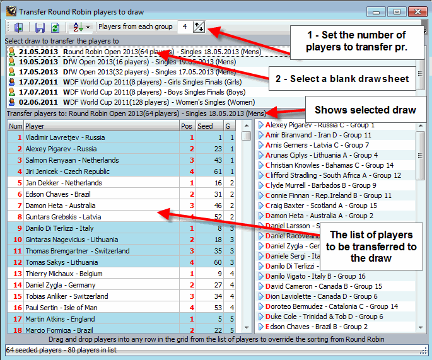Select DfW Open 2013 (16 players) draw
This screenshot has width=432, height=360.
pyautogui.click(x=126, y=62)
